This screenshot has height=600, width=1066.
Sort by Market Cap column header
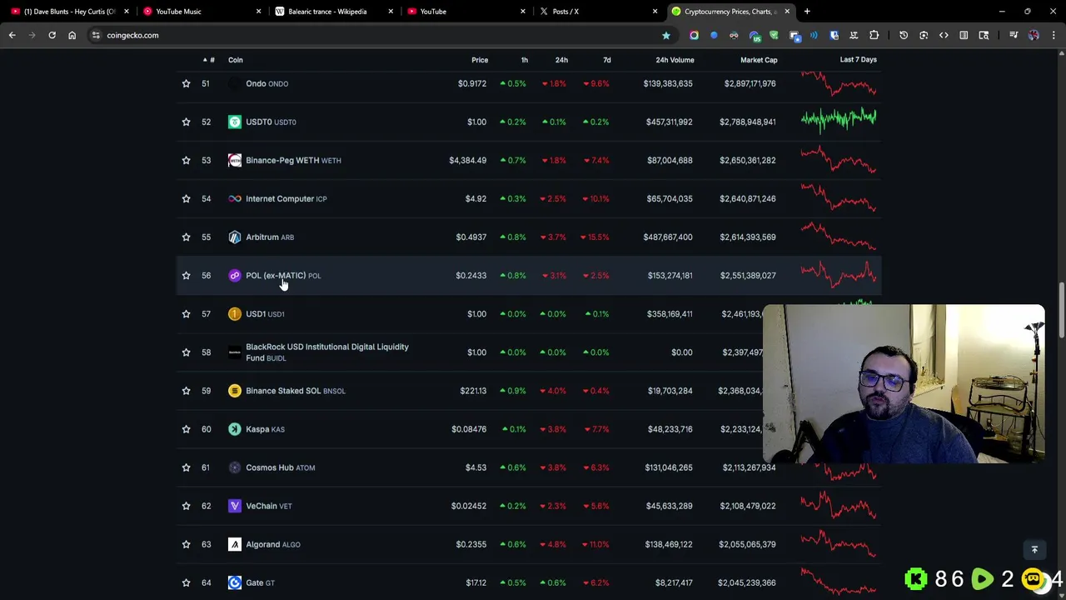[759, 60]
